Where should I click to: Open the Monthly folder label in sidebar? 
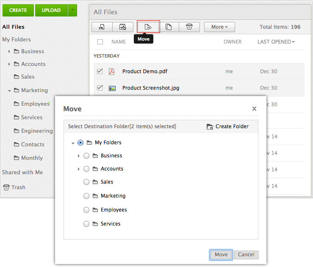32,158
